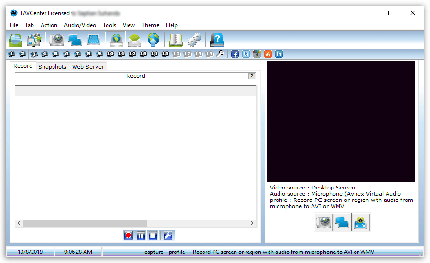Screen dimensions: 430x263
Task: Click the horizontal scrollbar right arrow
Action: click(252, 223)
